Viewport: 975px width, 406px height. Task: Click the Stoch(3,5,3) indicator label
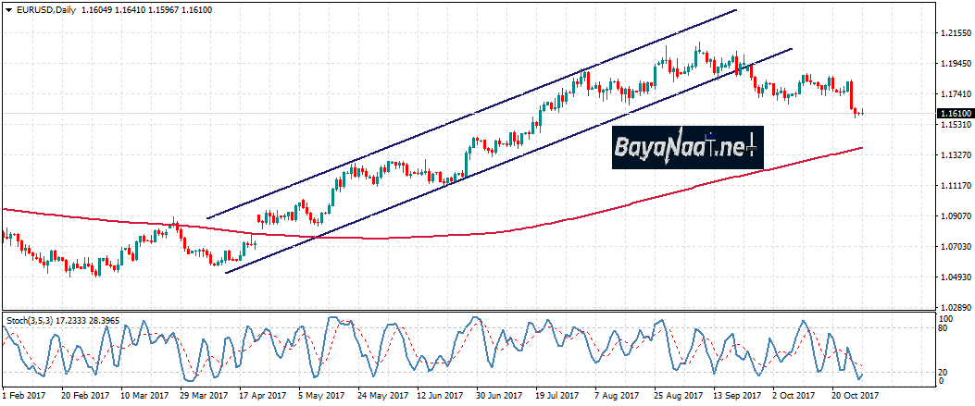[x=30, y=321]
